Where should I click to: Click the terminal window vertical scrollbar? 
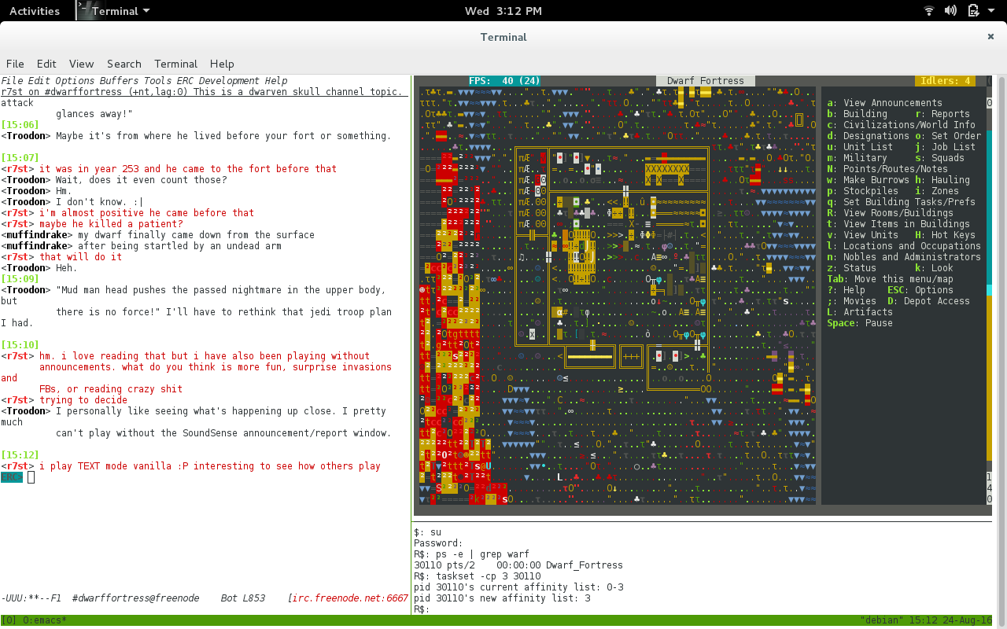tap(1002, 351)
